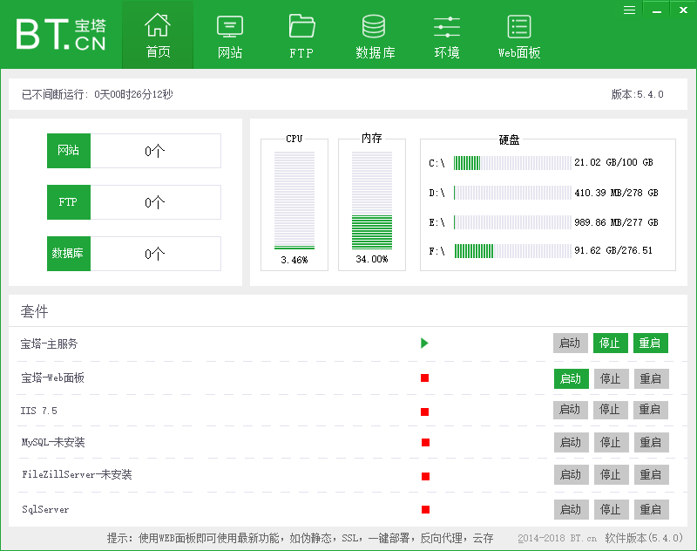Click 重启 for MySQL-未安装
Viewport: 697px width, 551px height.
coord(651,443)
